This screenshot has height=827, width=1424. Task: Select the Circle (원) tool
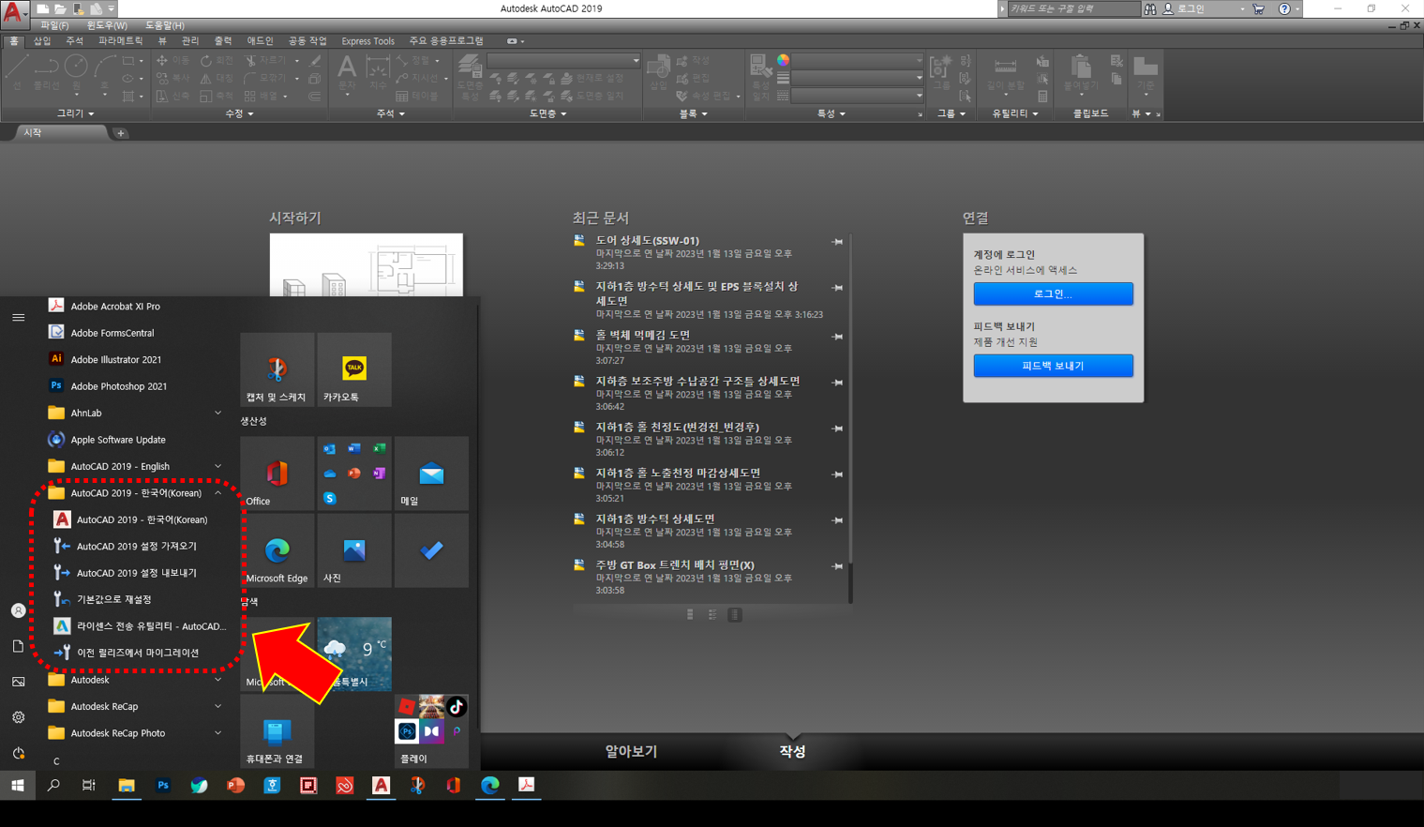pyautogui.click(x=76, y=72)
